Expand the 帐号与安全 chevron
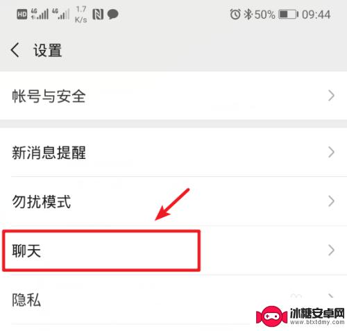The image size is (347, 331). coord(331,96)
